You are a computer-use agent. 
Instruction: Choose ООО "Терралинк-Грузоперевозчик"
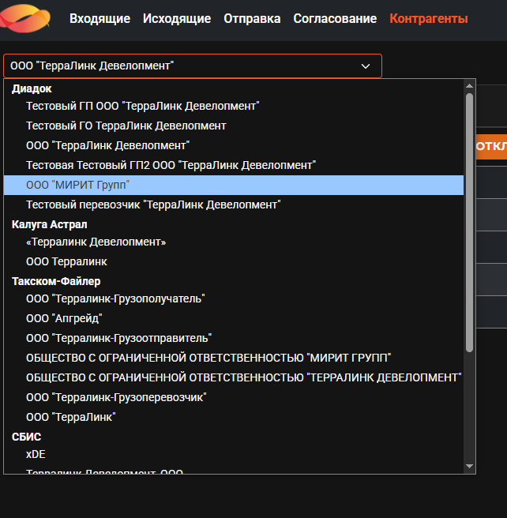234,397
